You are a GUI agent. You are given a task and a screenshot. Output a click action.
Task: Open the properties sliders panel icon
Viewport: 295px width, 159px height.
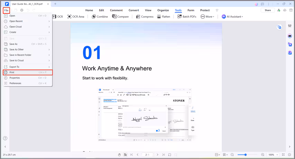[290, 26]
